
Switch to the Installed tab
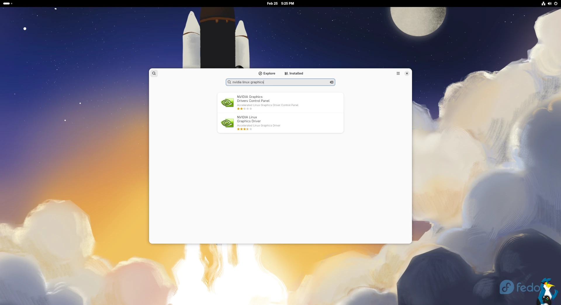(x=294, y=73)
